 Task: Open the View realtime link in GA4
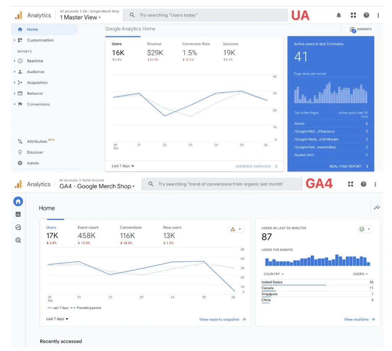point(359,319)
